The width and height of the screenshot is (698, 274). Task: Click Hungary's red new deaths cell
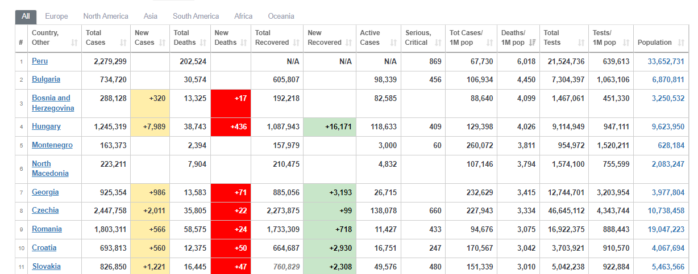click(231, 127)
